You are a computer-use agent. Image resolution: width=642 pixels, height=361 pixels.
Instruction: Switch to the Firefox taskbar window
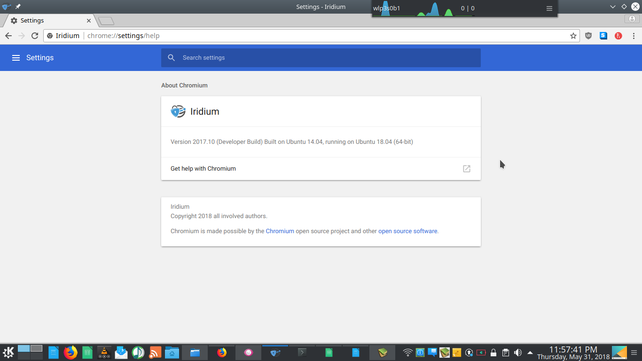click(x=222, y=353)
